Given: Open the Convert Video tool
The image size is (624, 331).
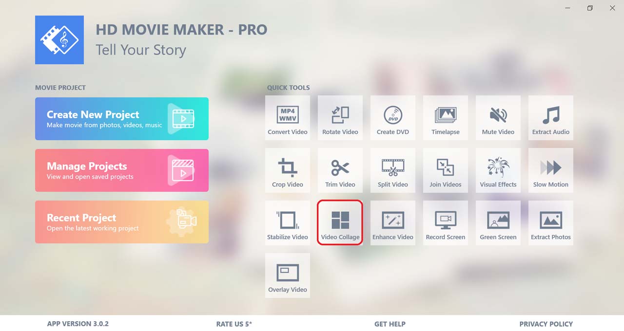Looking at the screenshot, I should click(288, 118).
